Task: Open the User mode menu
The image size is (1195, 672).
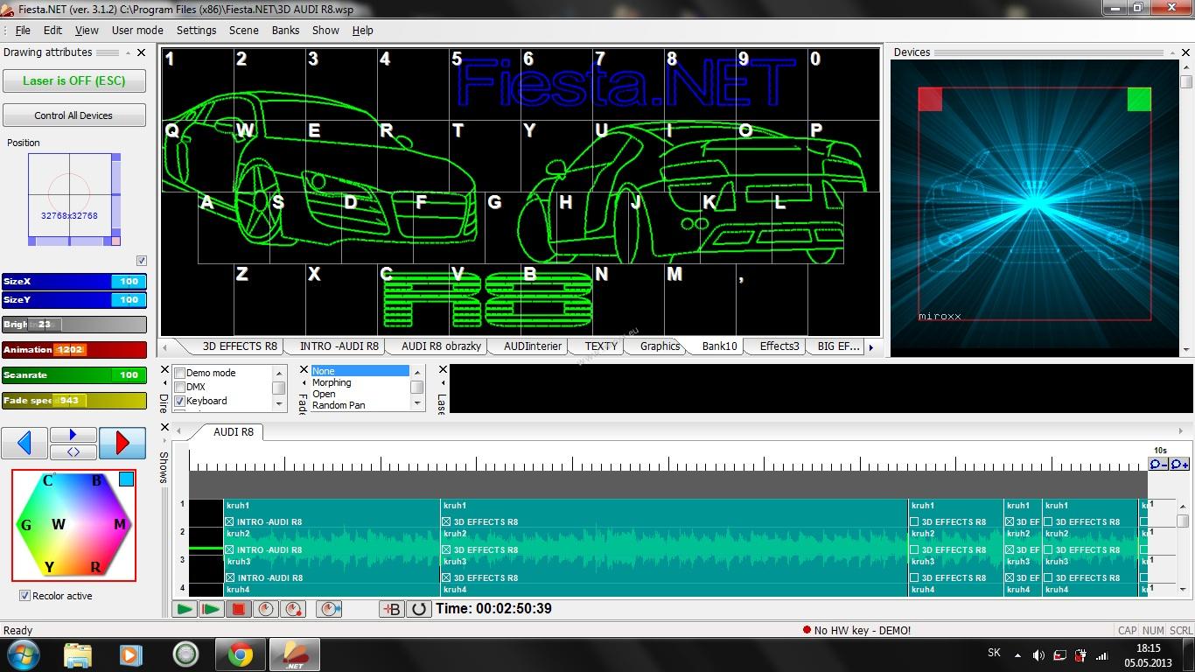Action: 137,30
